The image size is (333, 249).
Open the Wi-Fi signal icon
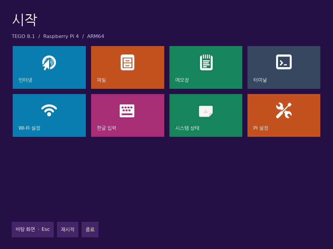click(x=49, y=110)
